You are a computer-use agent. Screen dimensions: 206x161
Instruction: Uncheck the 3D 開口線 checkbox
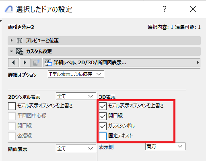tap(103, 116)
